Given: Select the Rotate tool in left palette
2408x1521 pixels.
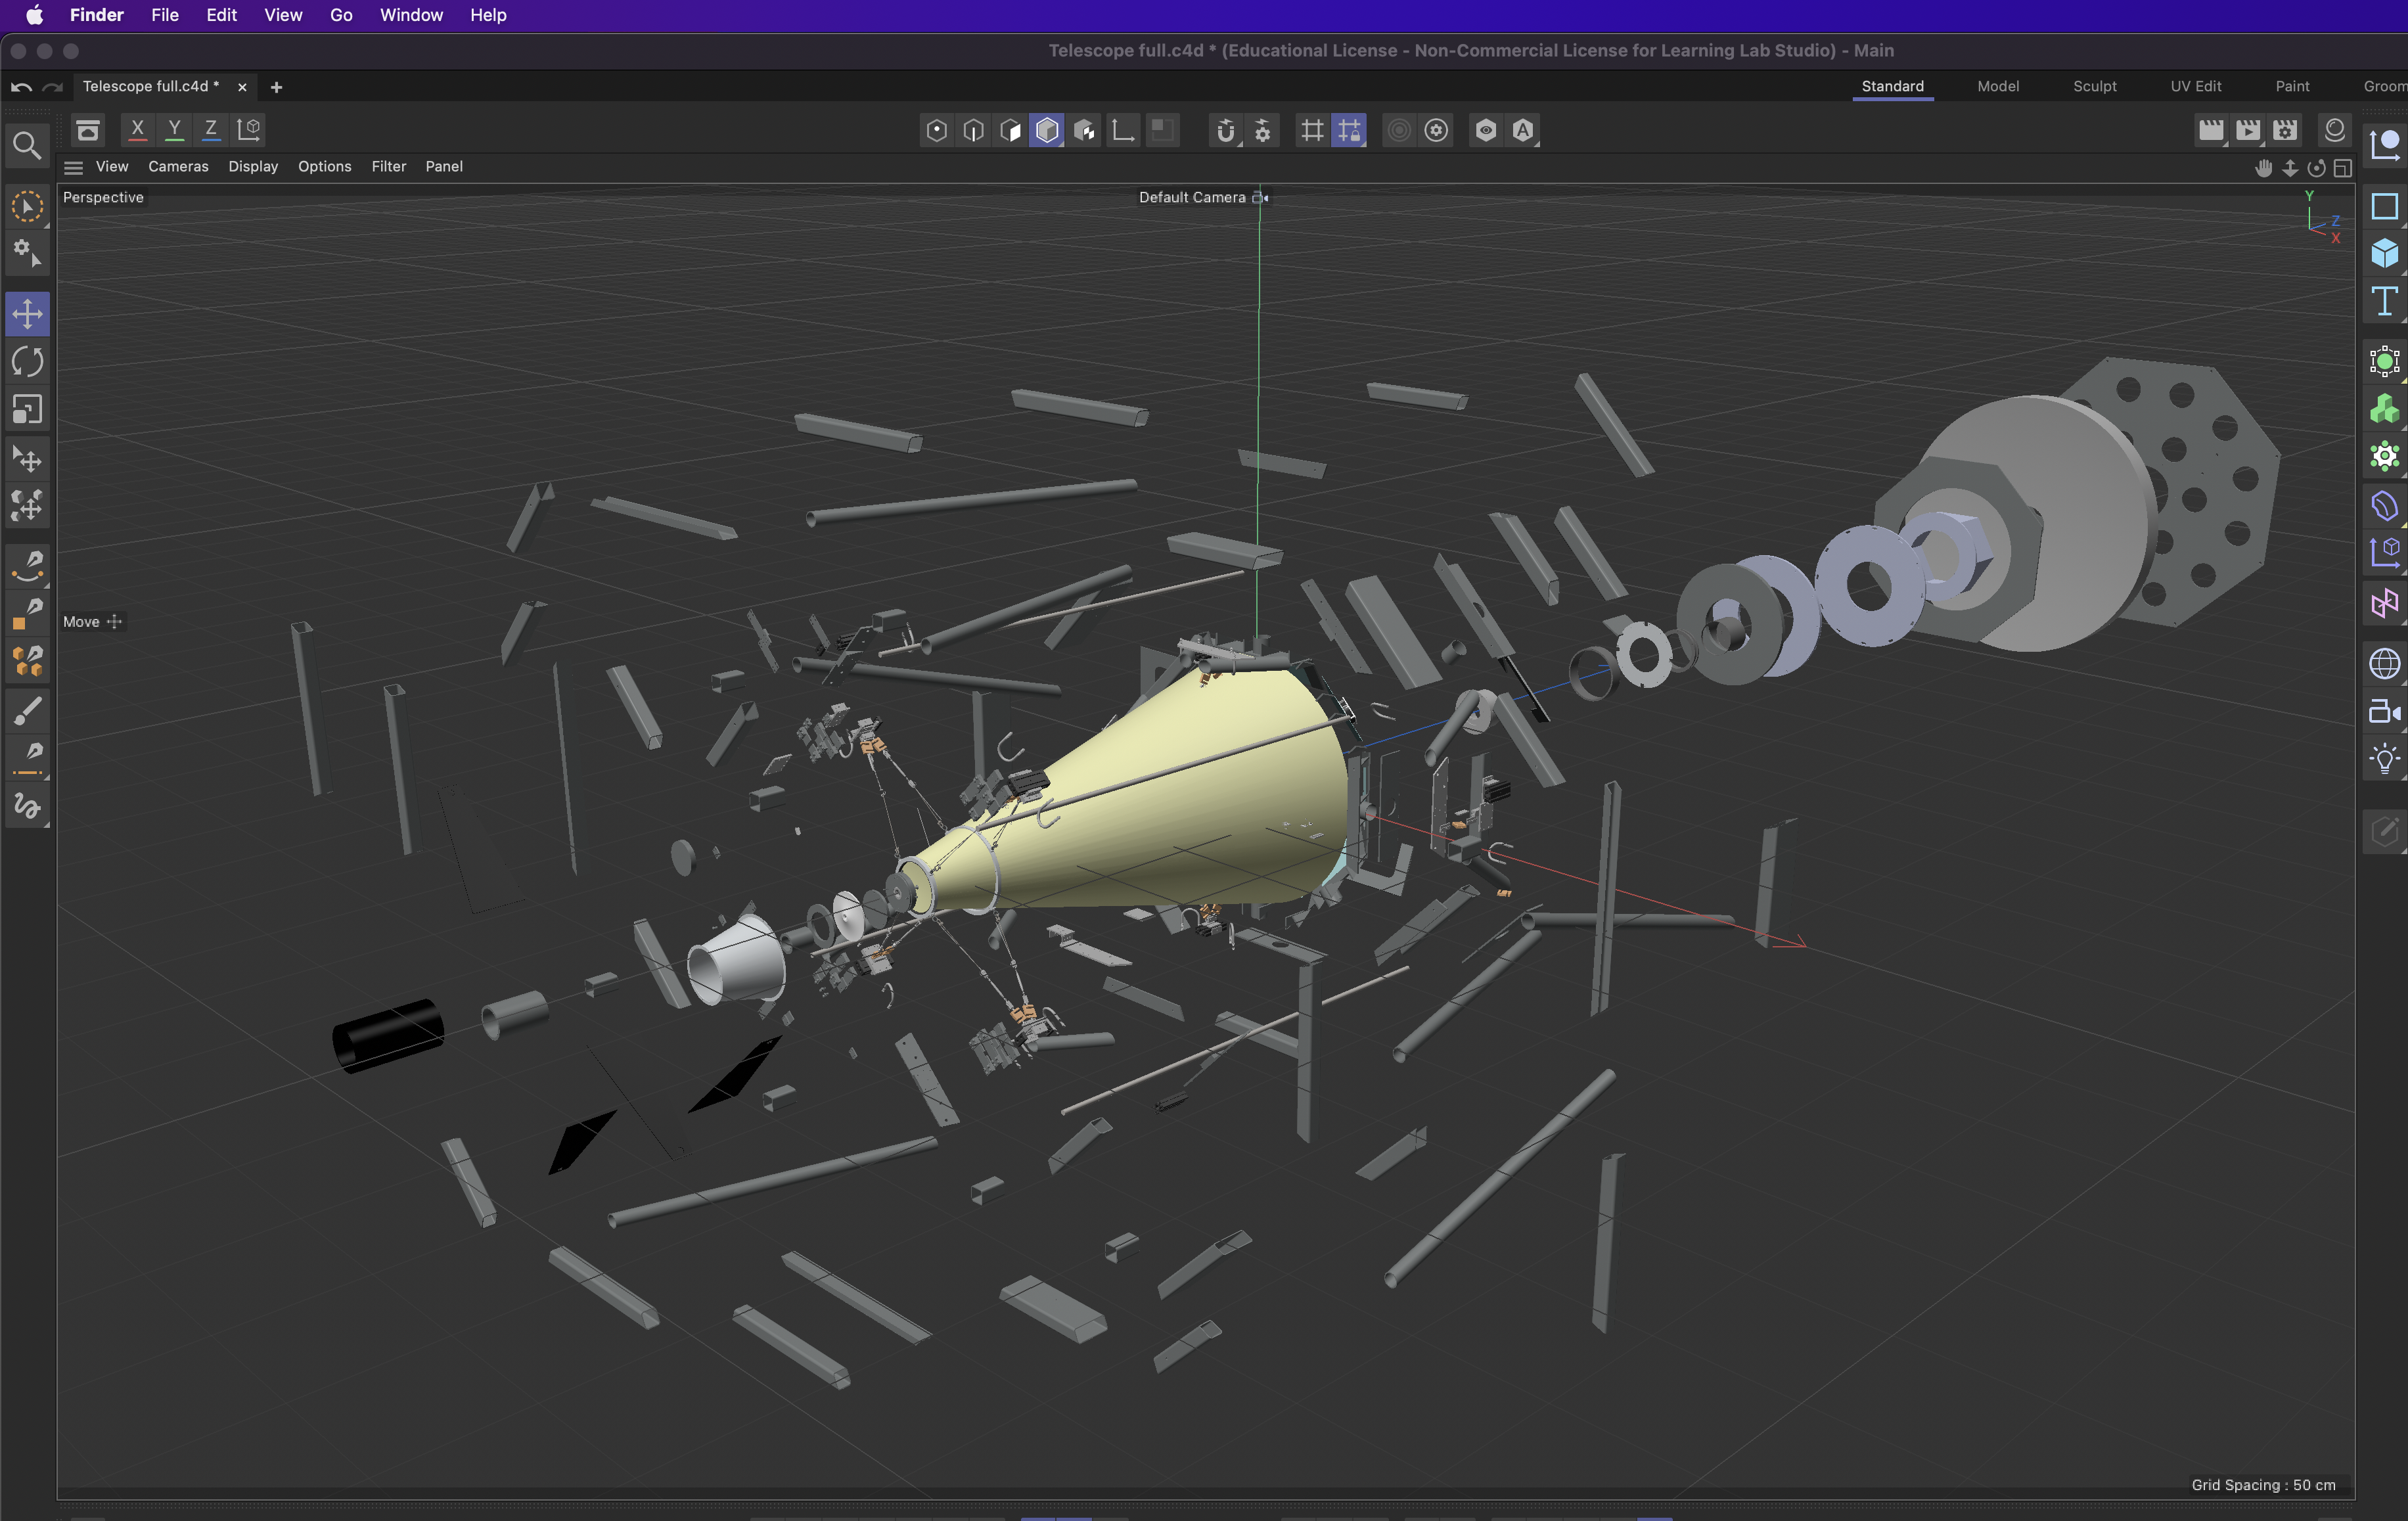Looking at the screenshot, I should coord(27,362).
